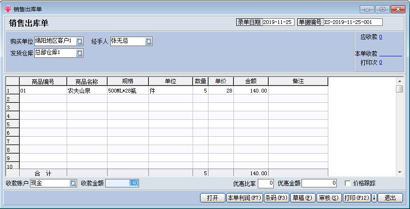Click the 条码 (F3) button
The width and height of the screenshot is (410, 209).
[x=276, y=198]
